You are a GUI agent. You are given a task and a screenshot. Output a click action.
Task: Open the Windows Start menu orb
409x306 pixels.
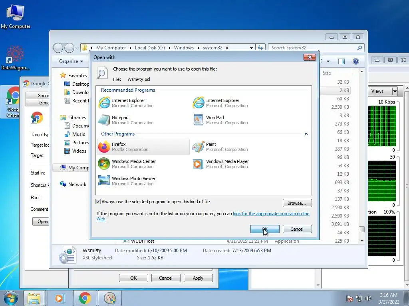coord(10,298)
